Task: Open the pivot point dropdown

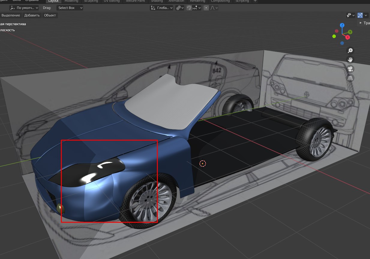Action: (180, 8)
